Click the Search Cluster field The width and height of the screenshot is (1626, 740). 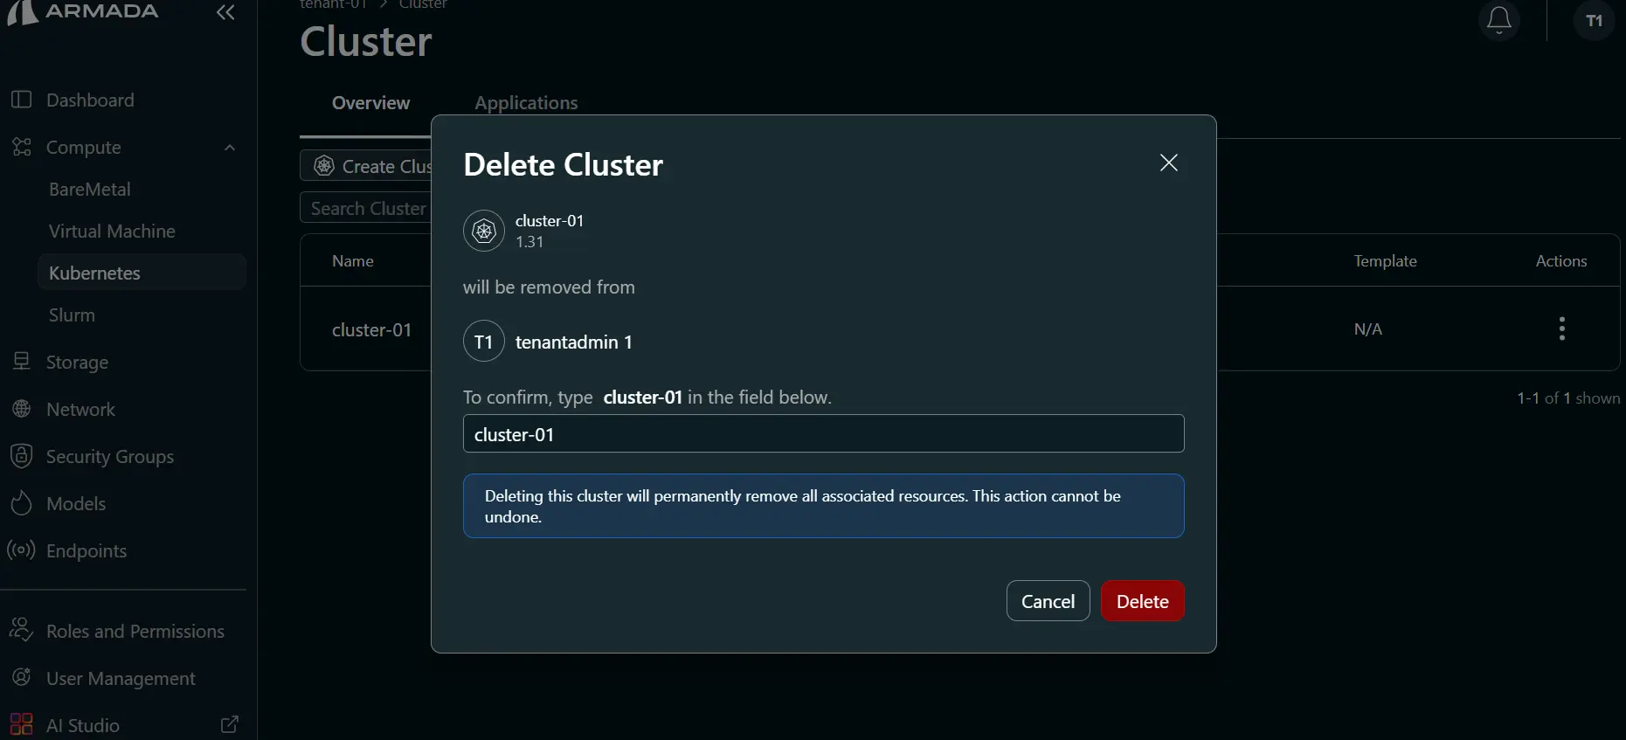pyautogui.click(x=366, y=208)
